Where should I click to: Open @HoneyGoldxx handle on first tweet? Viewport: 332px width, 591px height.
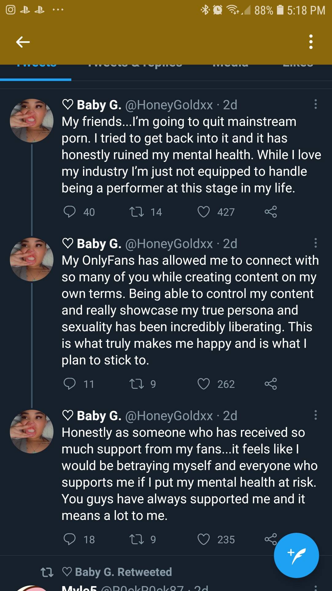click(169, 105)
